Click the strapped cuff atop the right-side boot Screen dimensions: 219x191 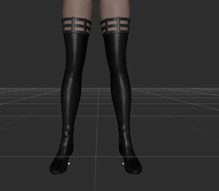115,26
